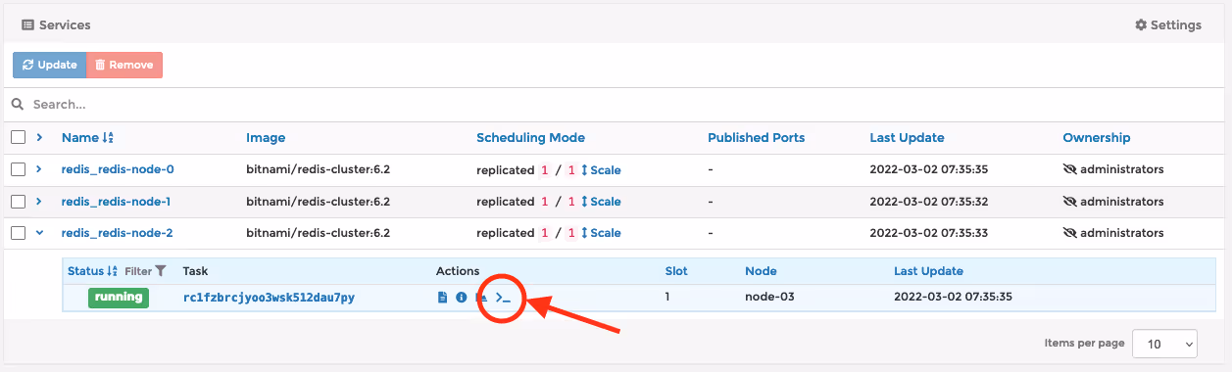Collapse the redis_redis-node-2 task list
This screenshot has width=1232, height=372.
click(x=39, y=233)
